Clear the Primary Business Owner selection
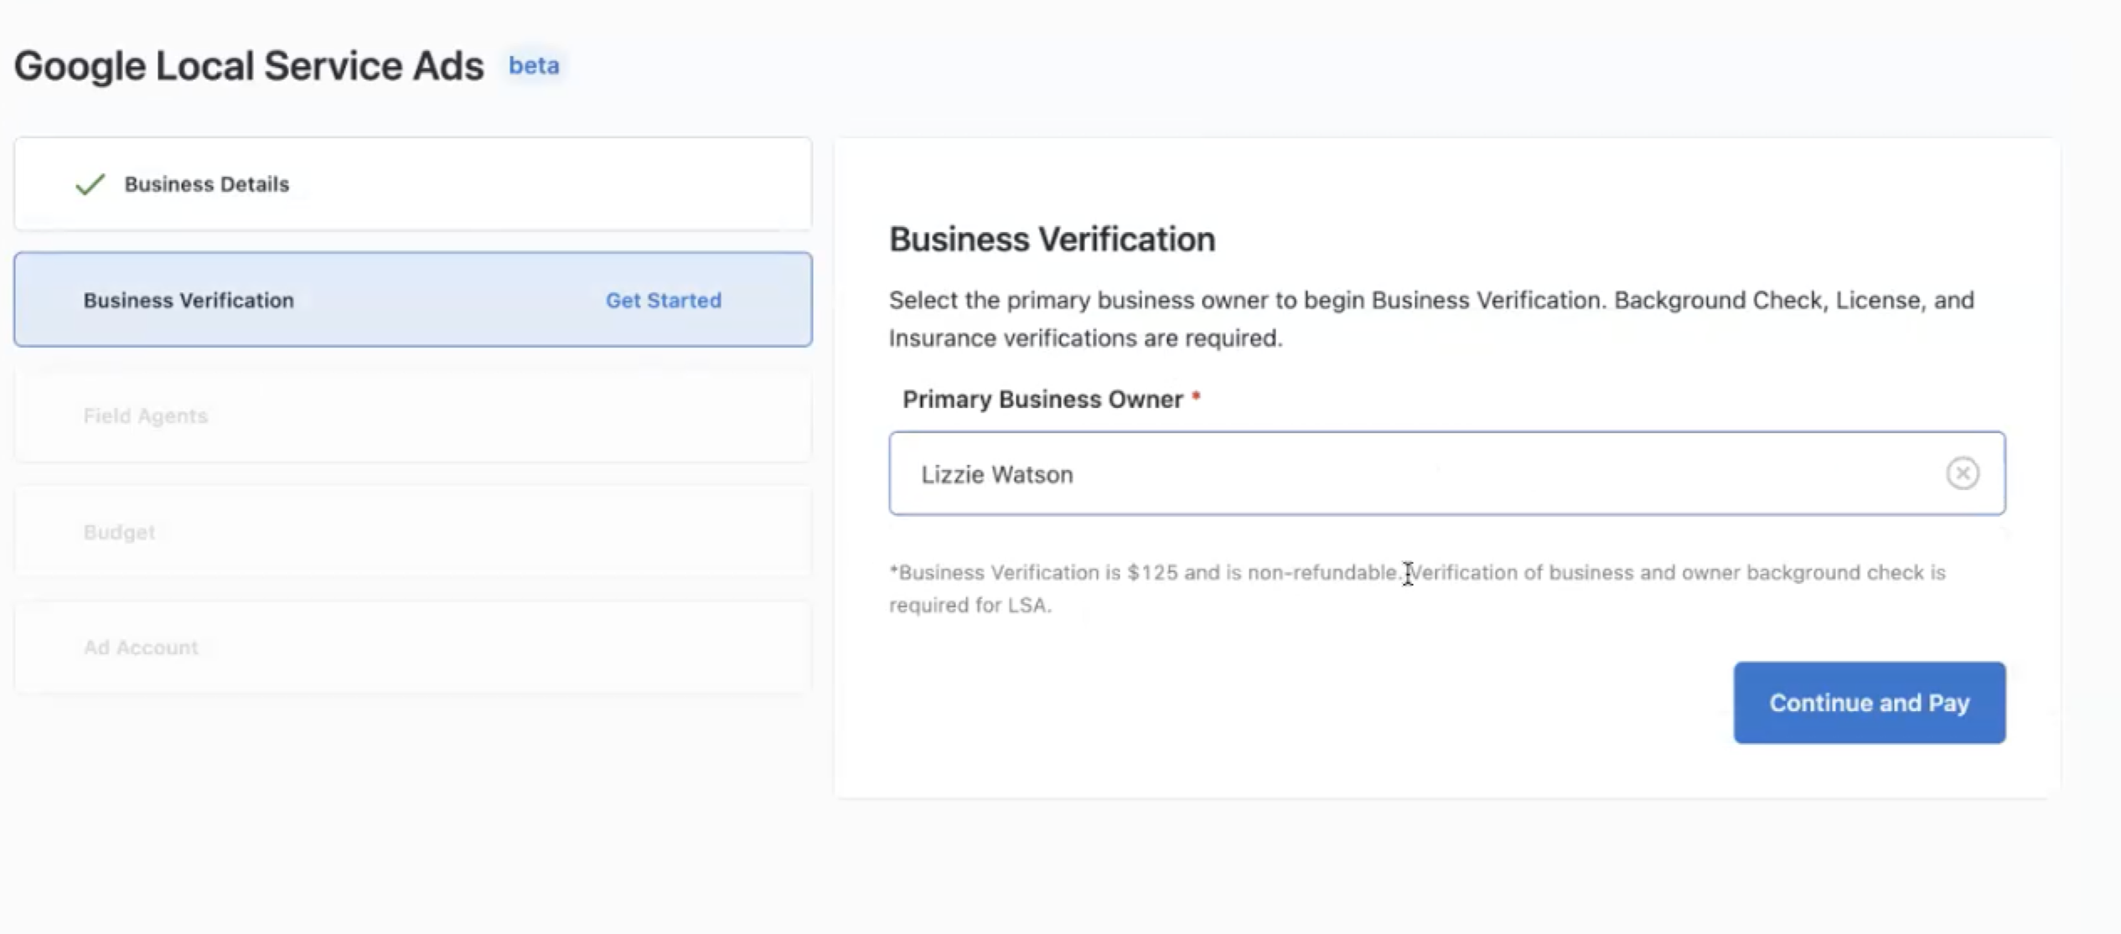 click(1962, 473)
